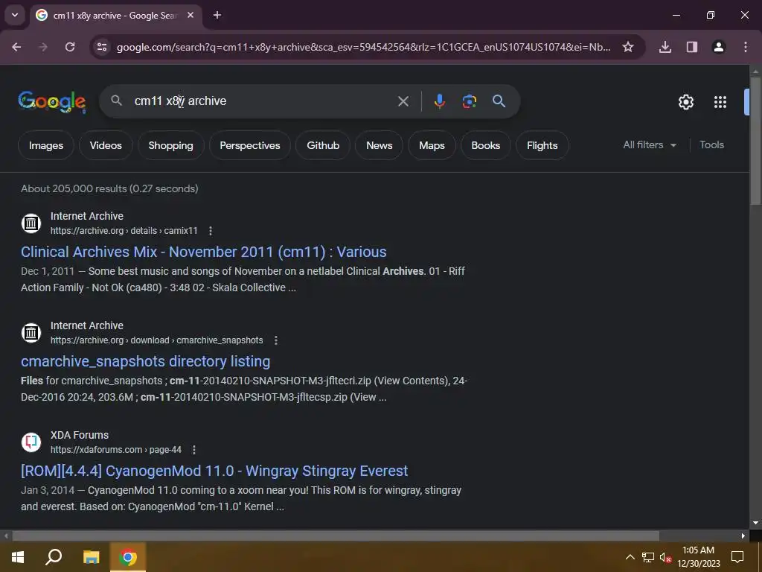Filter results by Images
Screen dimensions: 762x572
(x=46, y=145)
